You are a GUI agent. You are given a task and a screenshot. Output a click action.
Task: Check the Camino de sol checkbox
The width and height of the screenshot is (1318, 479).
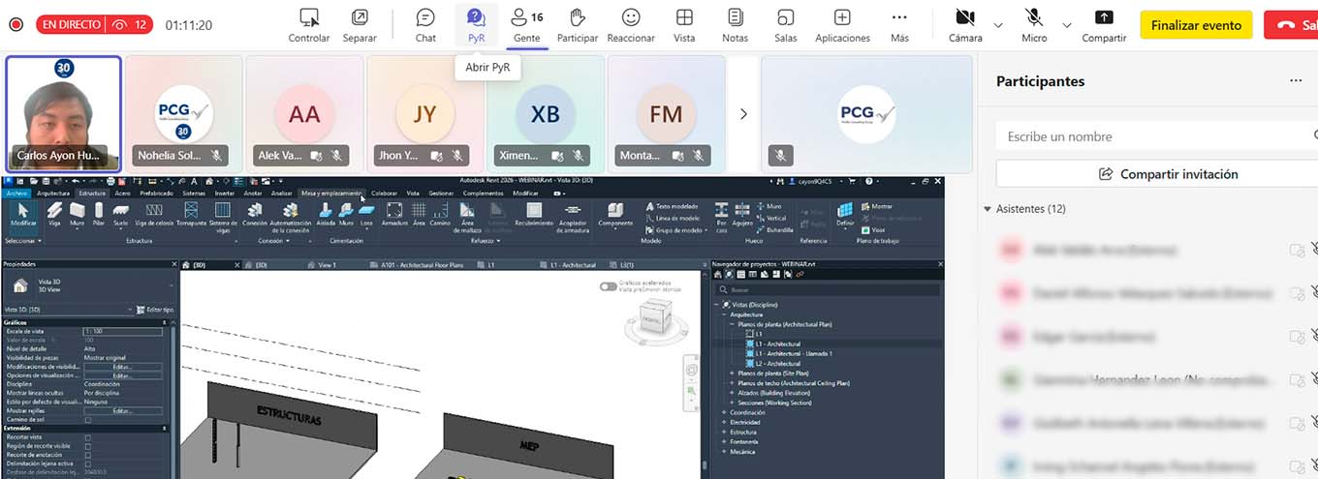pyautogui.click(x=88, y=420)
